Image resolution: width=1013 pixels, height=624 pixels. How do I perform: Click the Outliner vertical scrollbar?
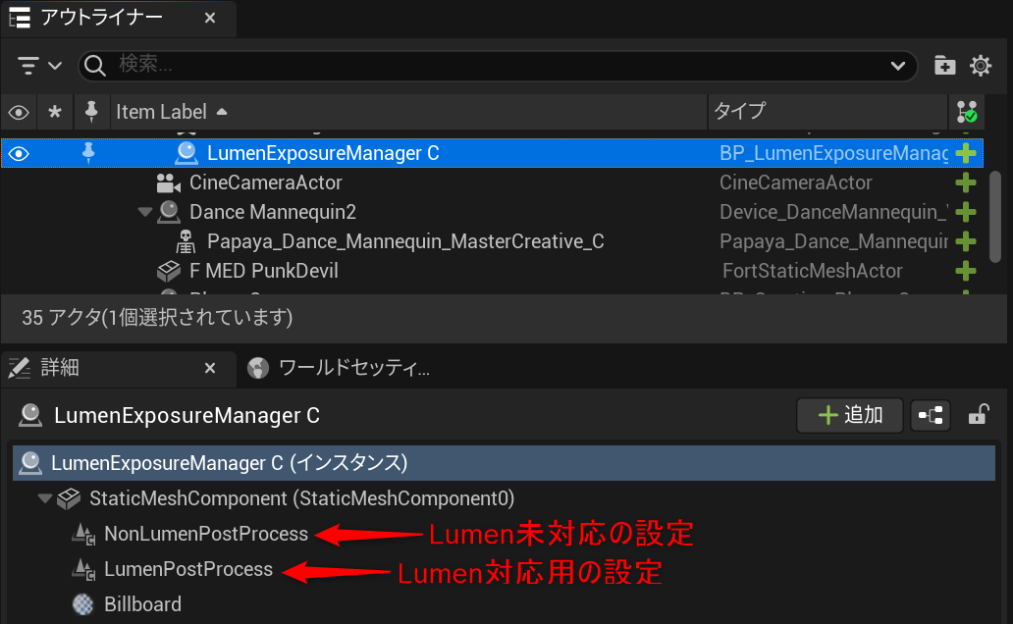tap(995, 217)
